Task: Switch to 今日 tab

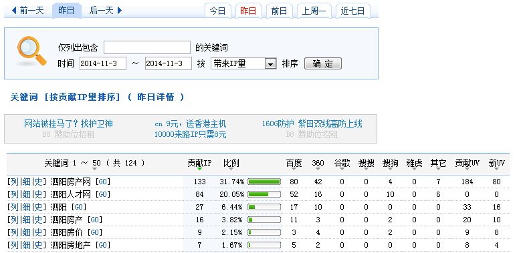Action: [x=217, y=11]
